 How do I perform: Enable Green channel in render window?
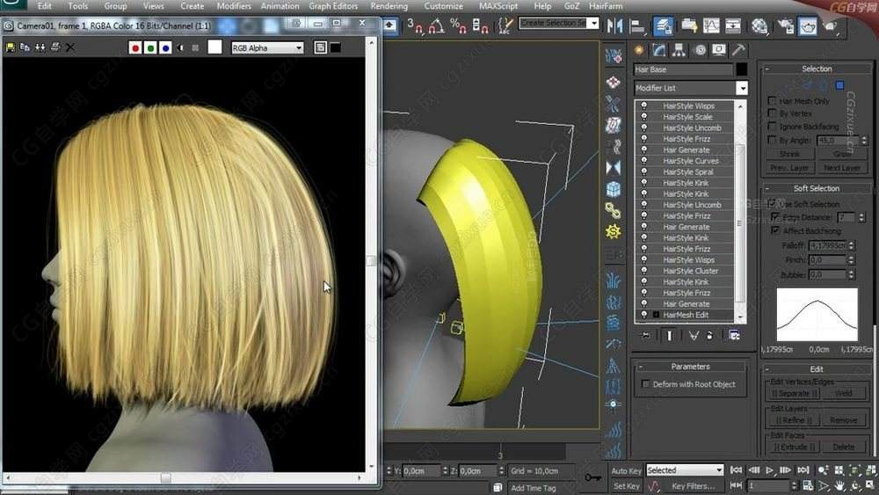point(150,48)
